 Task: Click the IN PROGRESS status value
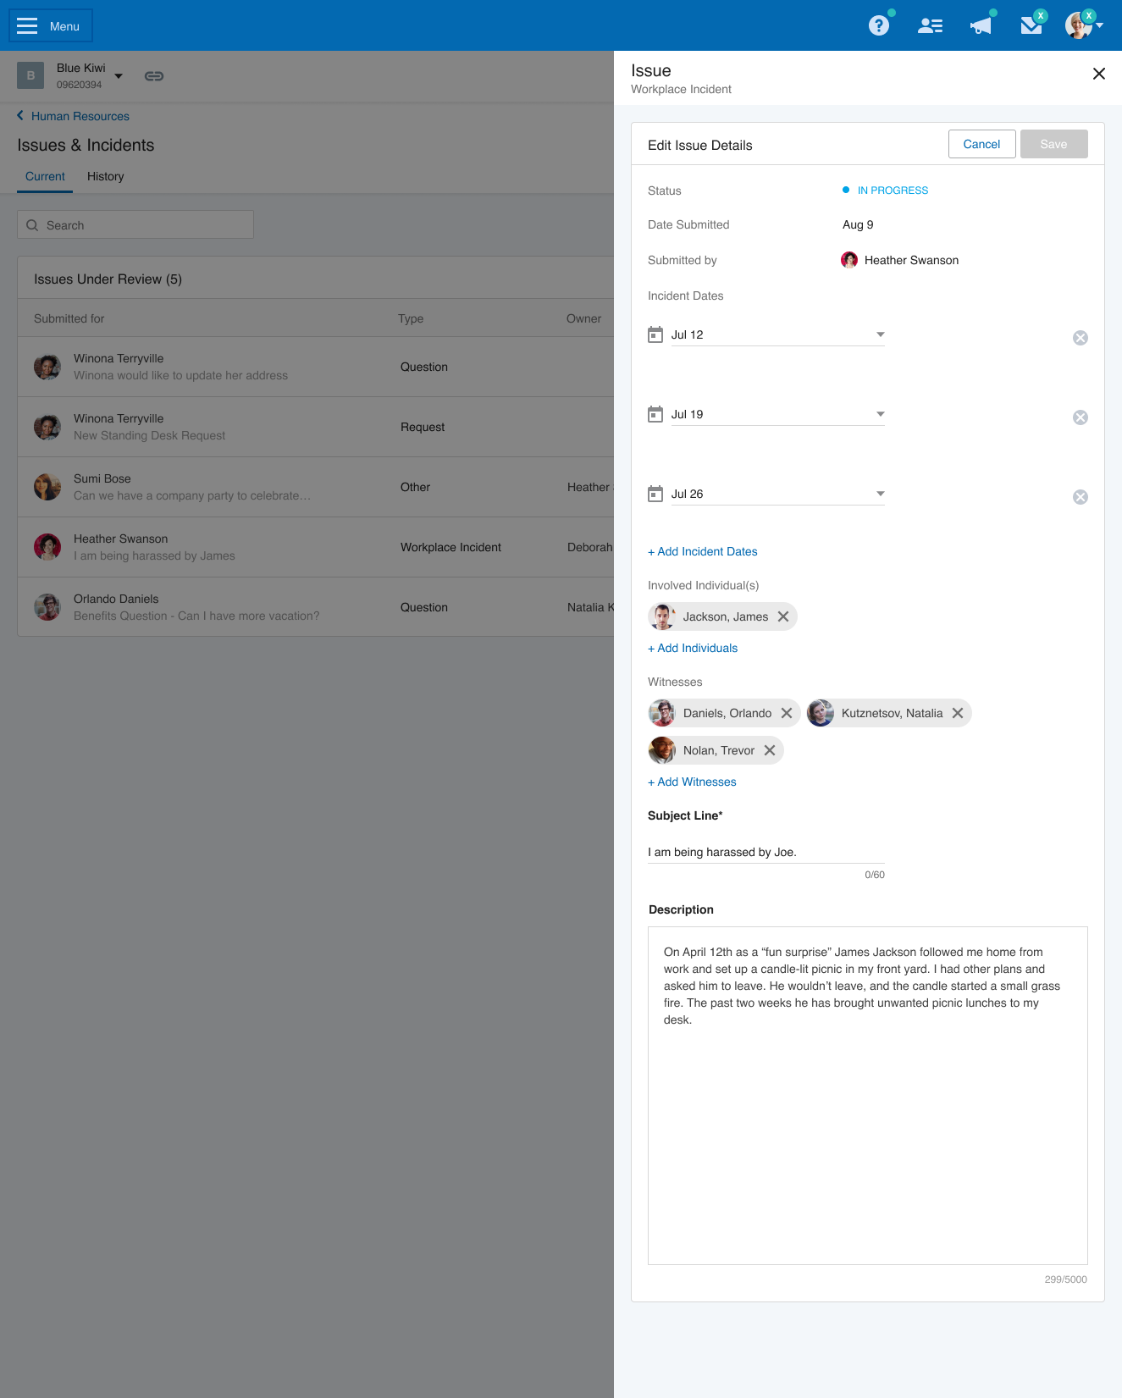click(x=893, y=191)
